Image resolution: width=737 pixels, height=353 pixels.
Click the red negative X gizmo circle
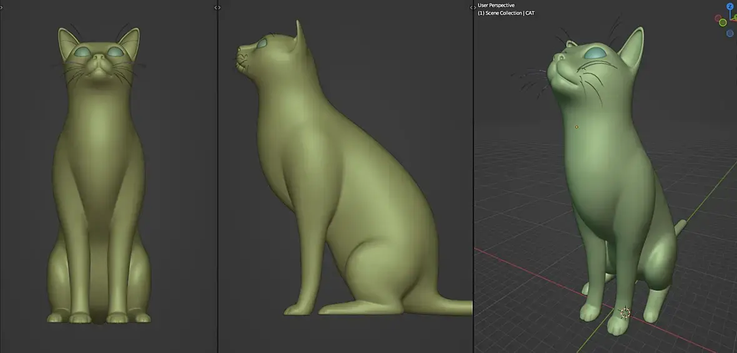[x=718, y=18]
